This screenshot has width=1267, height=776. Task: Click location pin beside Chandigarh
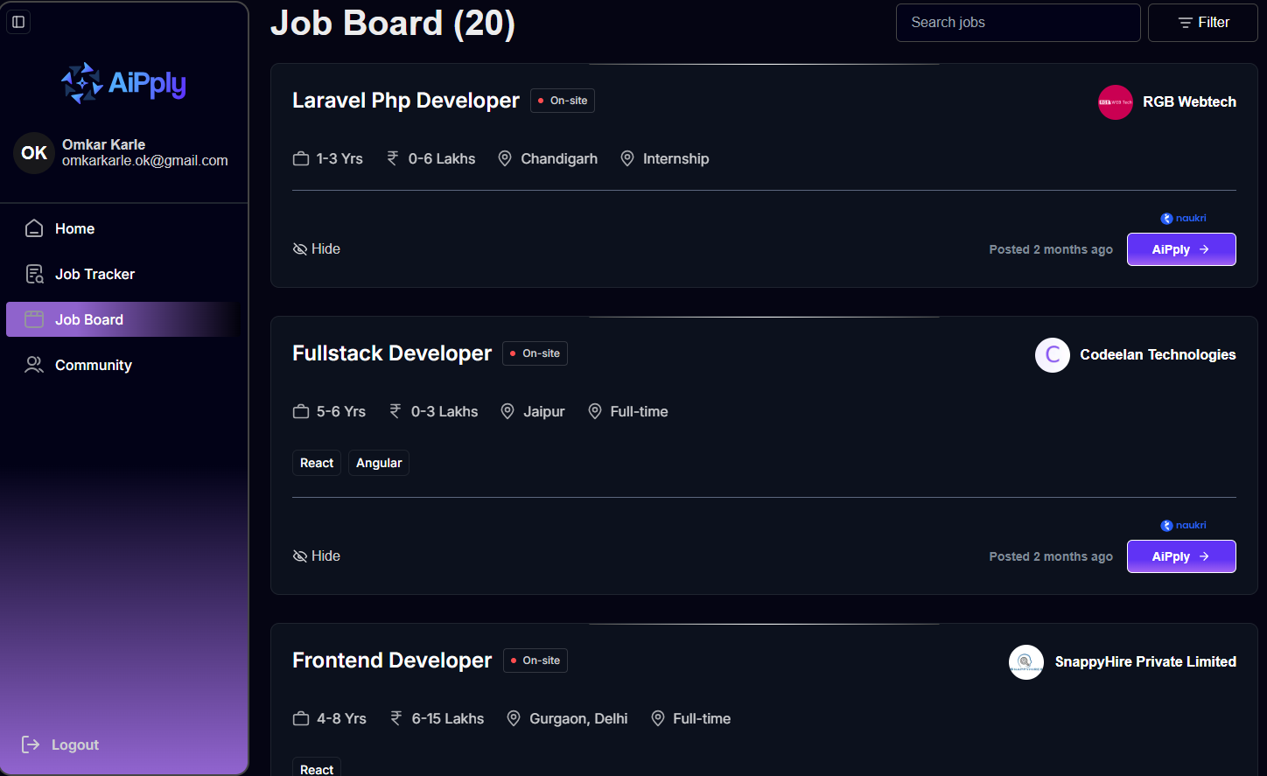[505, 158]
